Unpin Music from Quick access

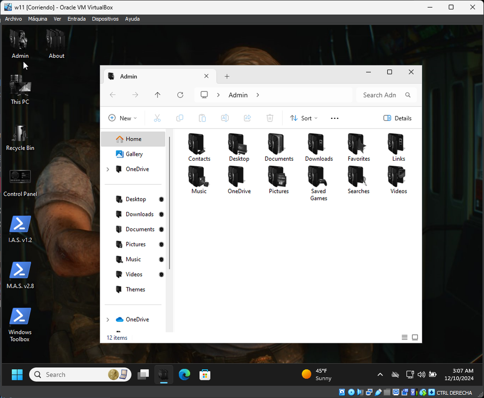point(161,259)
